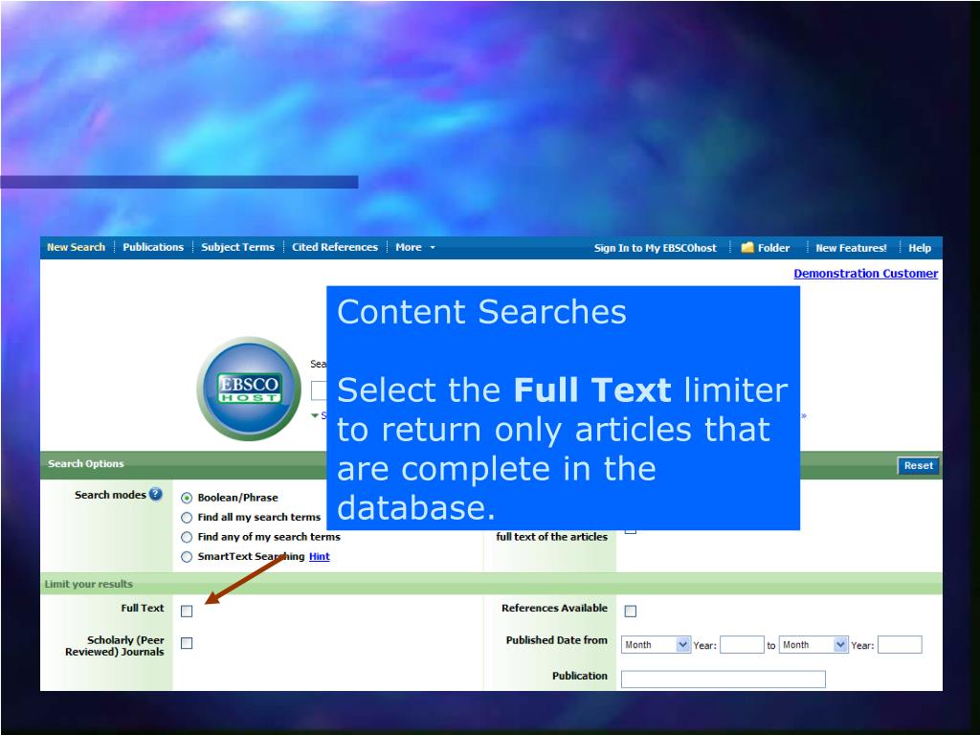Click the Limit your results heading
The image size is (980, 735).
(x=89, y=585)
